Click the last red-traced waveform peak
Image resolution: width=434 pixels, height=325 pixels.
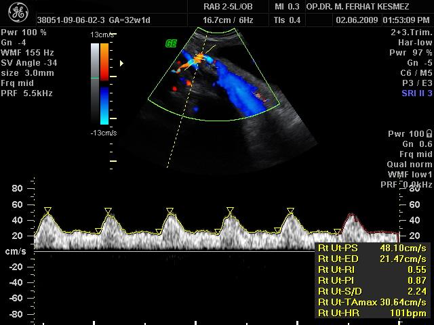point(351,217)
